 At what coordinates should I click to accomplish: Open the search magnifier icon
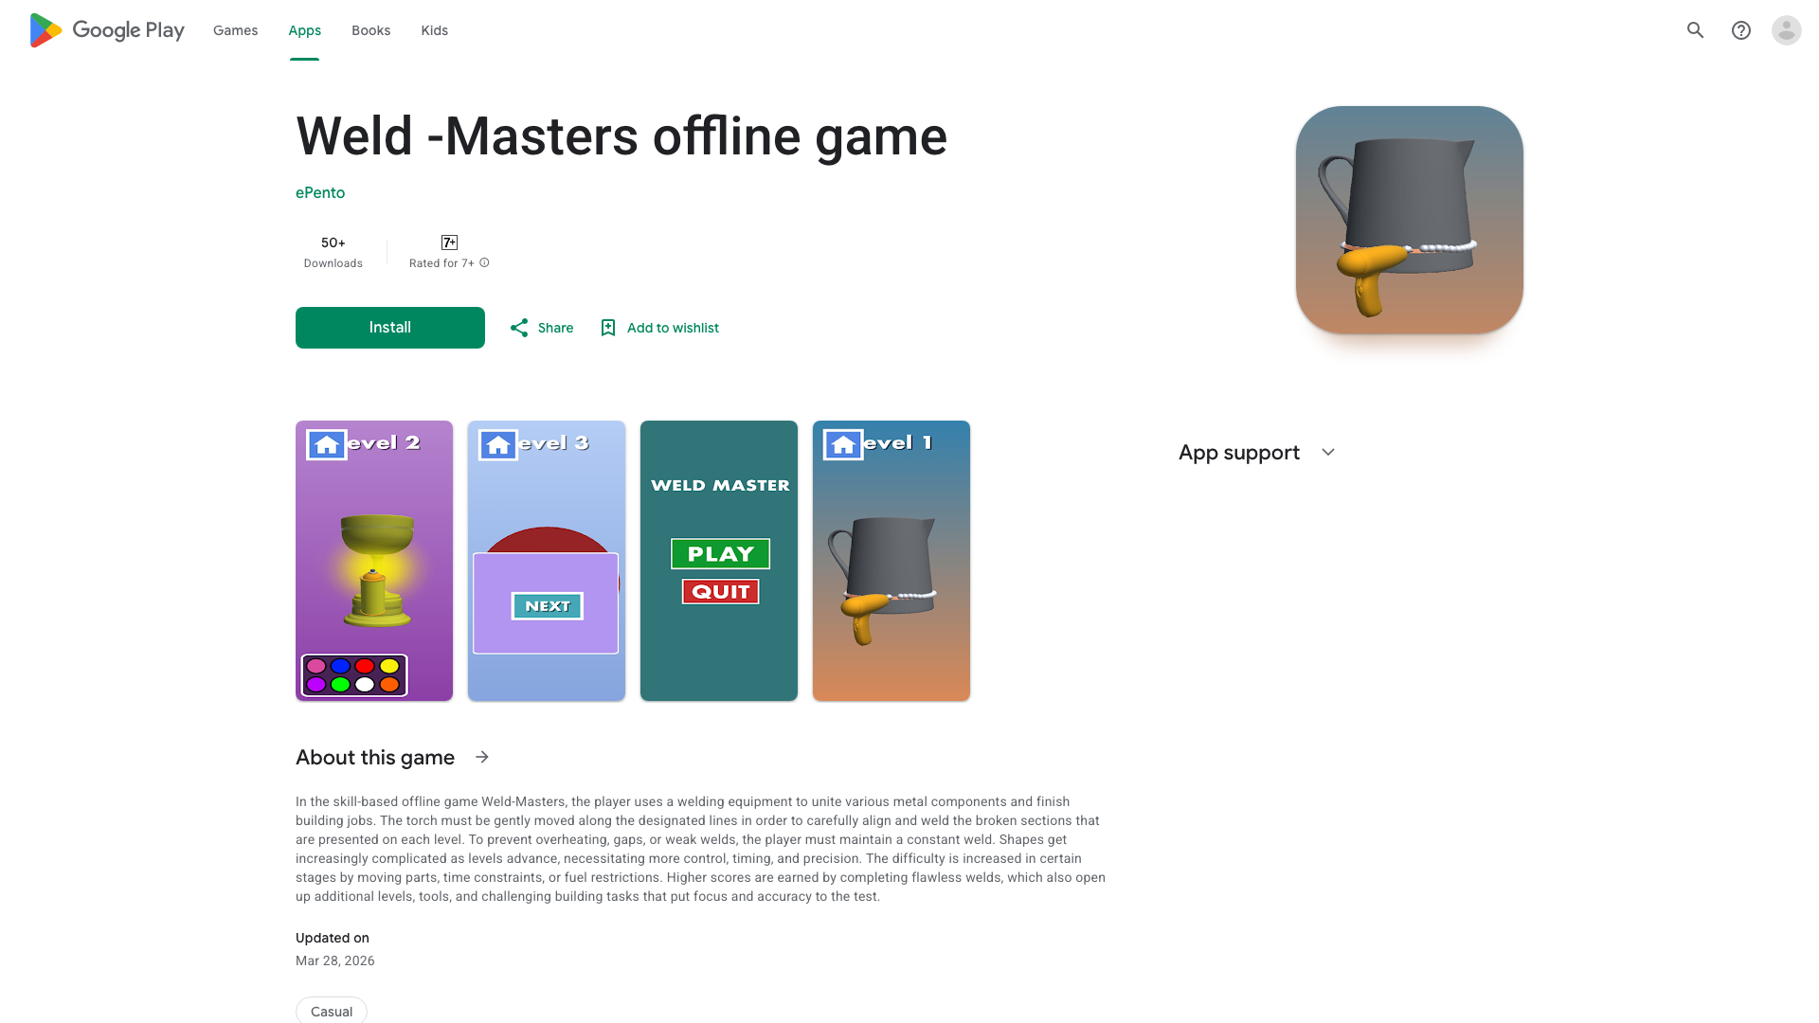coord(1696,30)
